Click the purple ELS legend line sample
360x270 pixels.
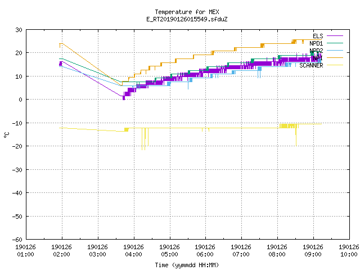coord(335,36)
